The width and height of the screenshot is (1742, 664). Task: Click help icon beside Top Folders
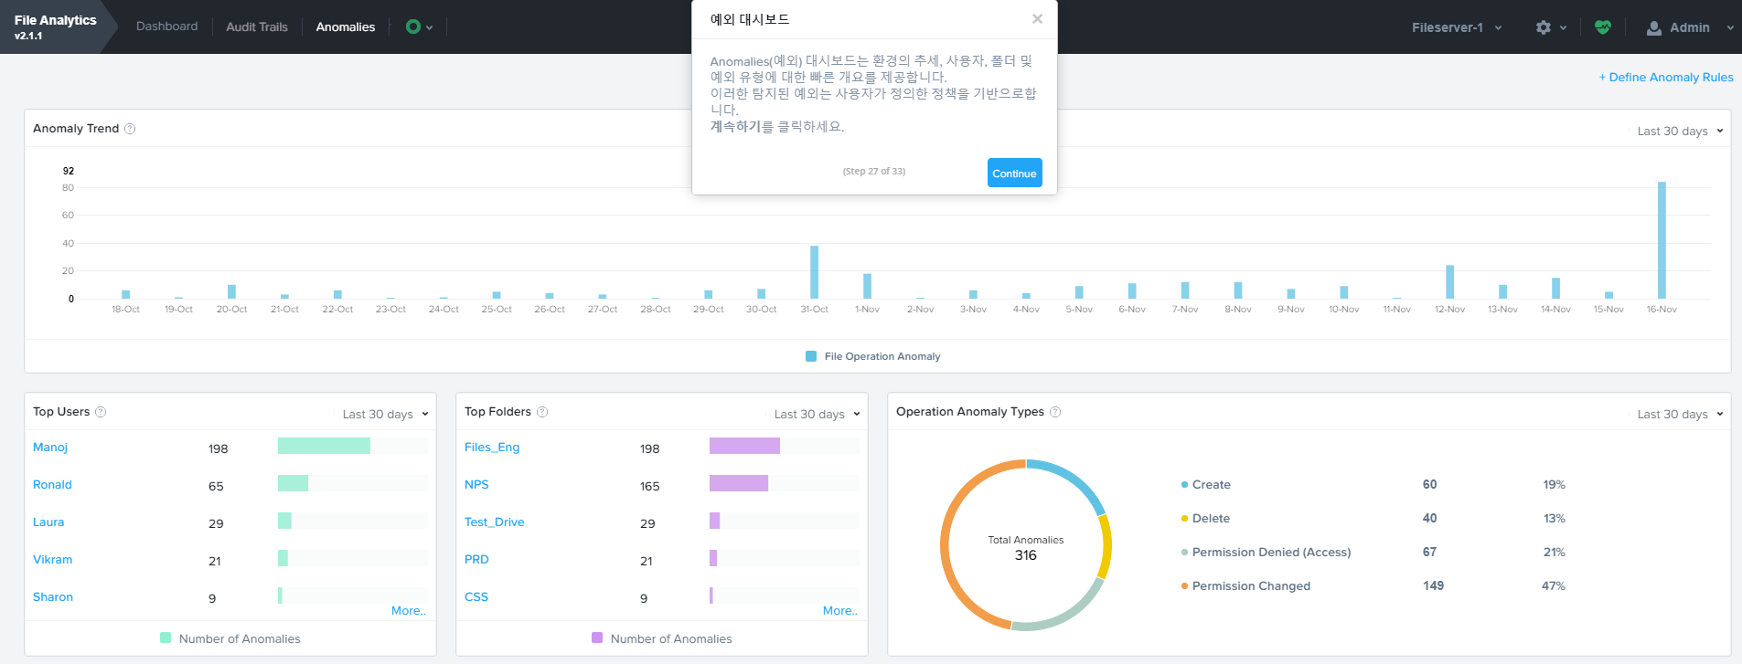[542, 412]
